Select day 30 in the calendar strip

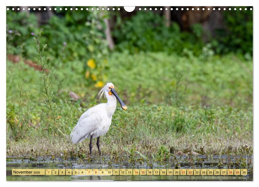[x=244, y=172]
